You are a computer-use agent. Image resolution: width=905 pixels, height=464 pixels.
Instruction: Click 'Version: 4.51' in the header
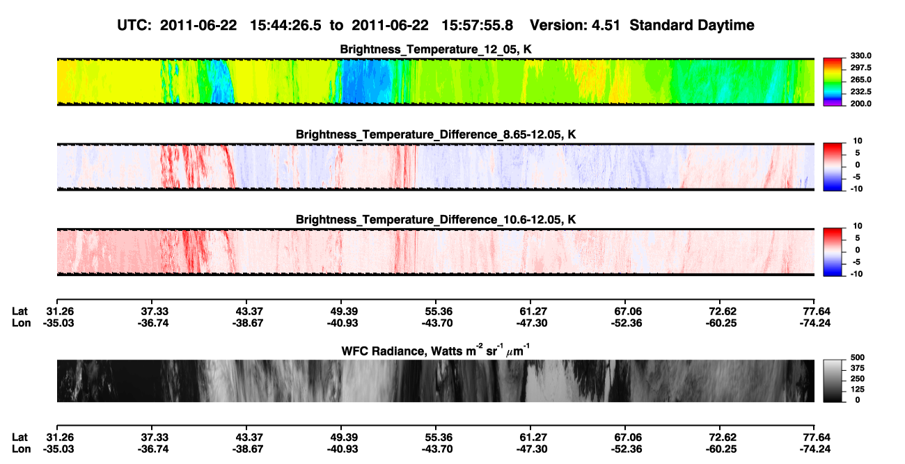point(575,26)
